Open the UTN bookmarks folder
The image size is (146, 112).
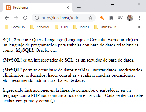tap(61, 27)
